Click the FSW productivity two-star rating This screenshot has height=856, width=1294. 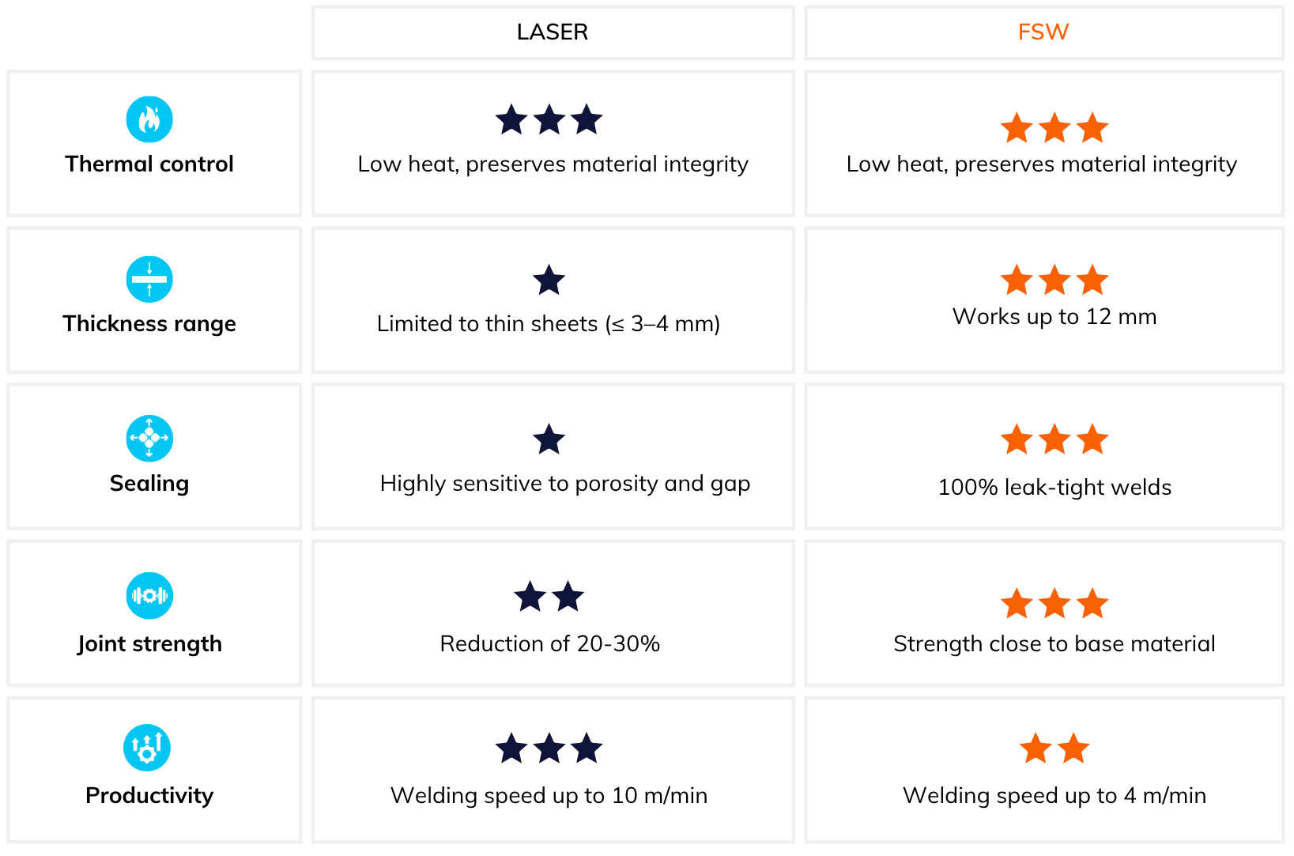(x=1054, y=749)
